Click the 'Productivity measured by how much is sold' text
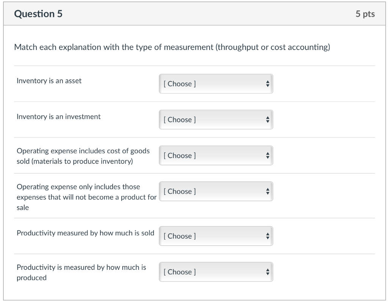Viewport: 388px width, 302px height. click(x=85, y=233)
